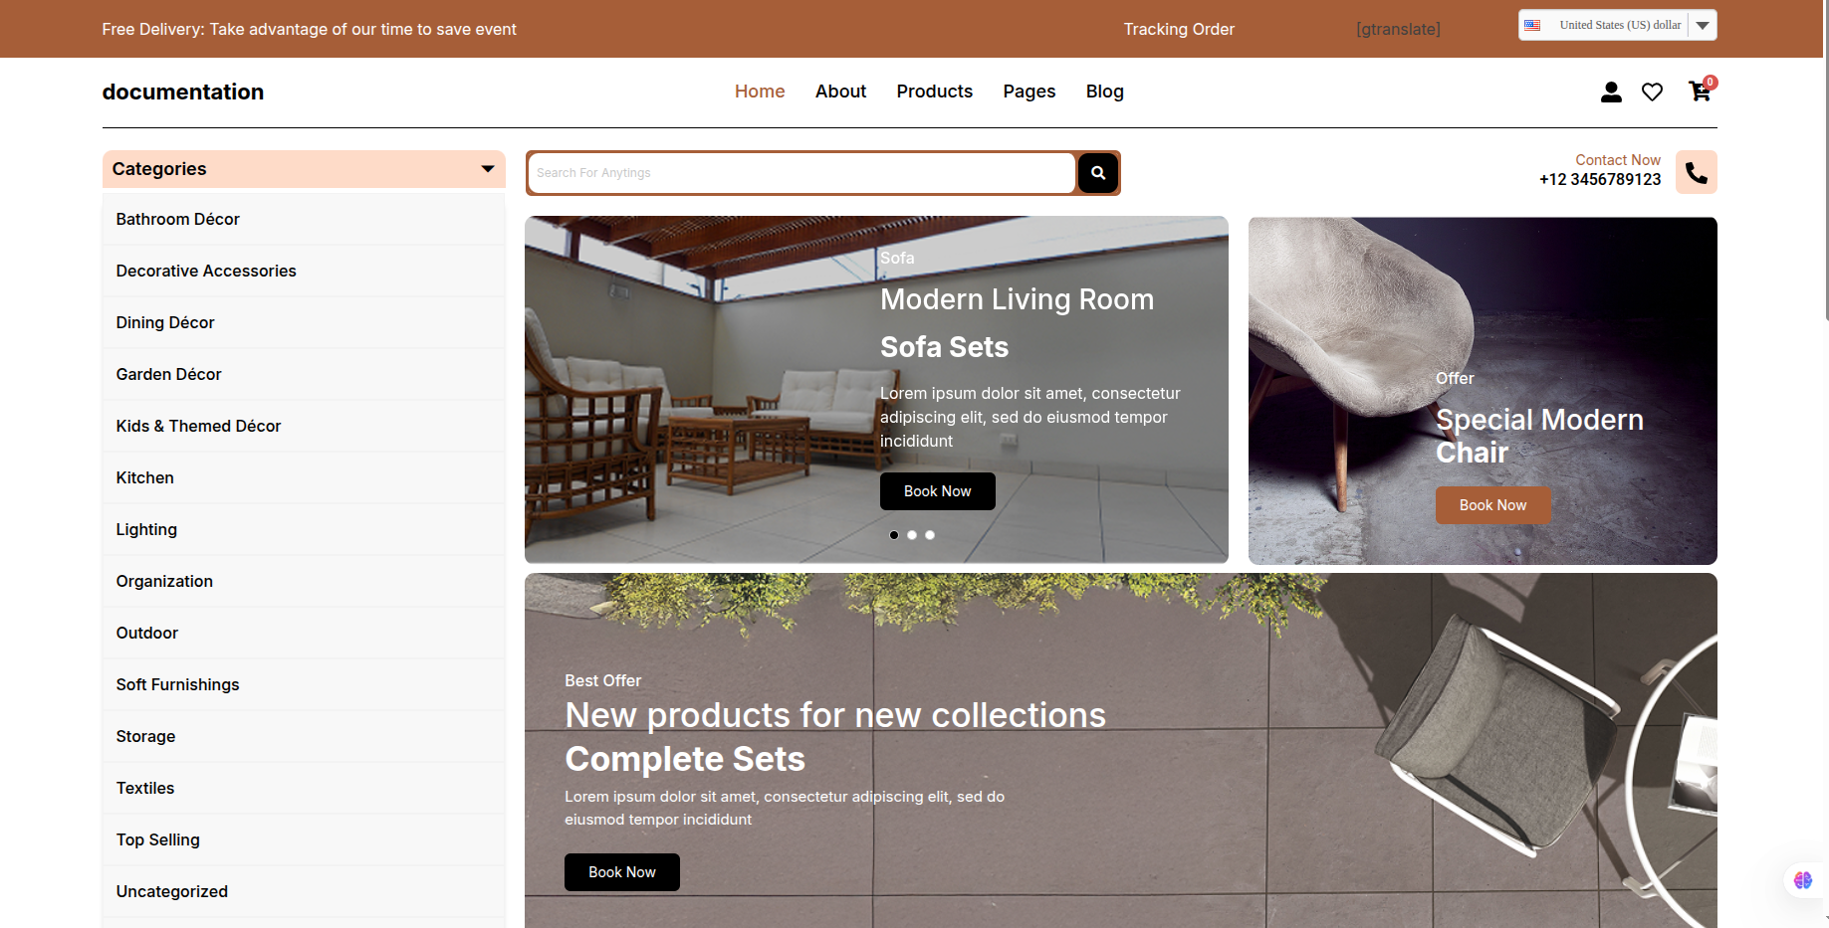Click Tracking Order link
This screenshot has width=1829, height=928.
[1179, 30]
